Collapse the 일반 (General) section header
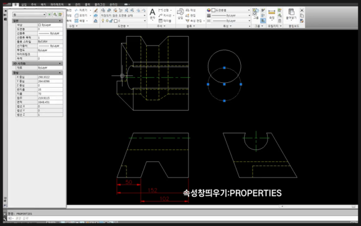This screenshot has width=361, height=226. 37,21
